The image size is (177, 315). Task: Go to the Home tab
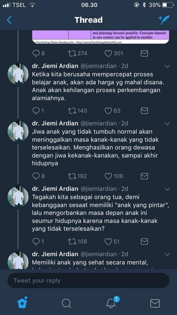(x=22, y=302)
